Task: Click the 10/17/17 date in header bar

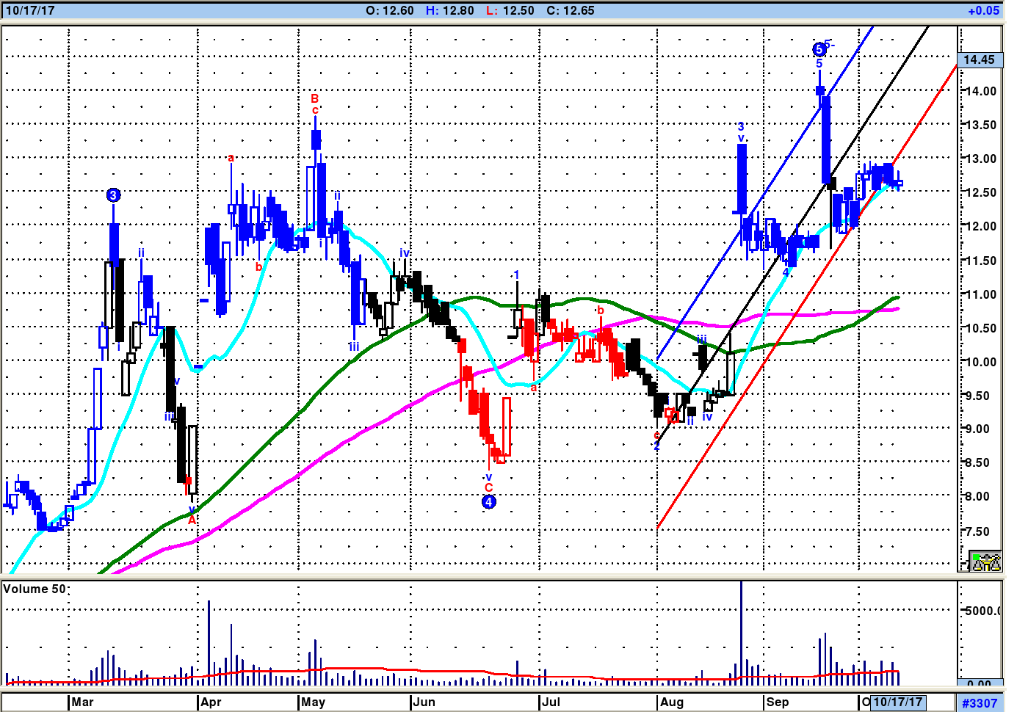Action: pyautogui.click(x=30, y=10)
